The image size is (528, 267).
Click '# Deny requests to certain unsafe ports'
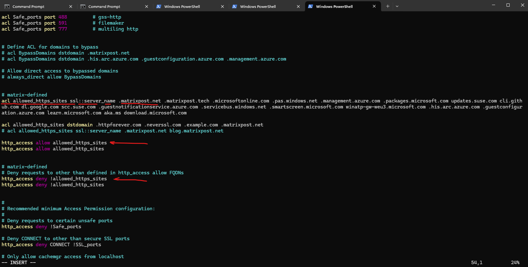[57, 221]
